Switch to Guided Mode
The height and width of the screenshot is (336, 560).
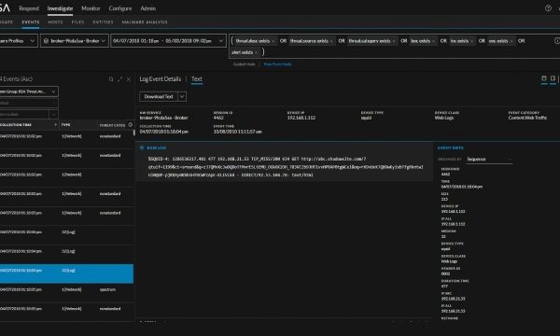pyautogui.click(x=244, y=64)
